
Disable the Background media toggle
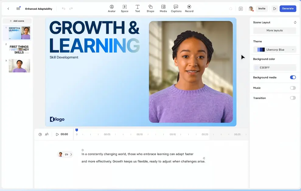tap(292, 77)
